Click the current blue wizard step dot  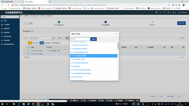coord(106,22)
